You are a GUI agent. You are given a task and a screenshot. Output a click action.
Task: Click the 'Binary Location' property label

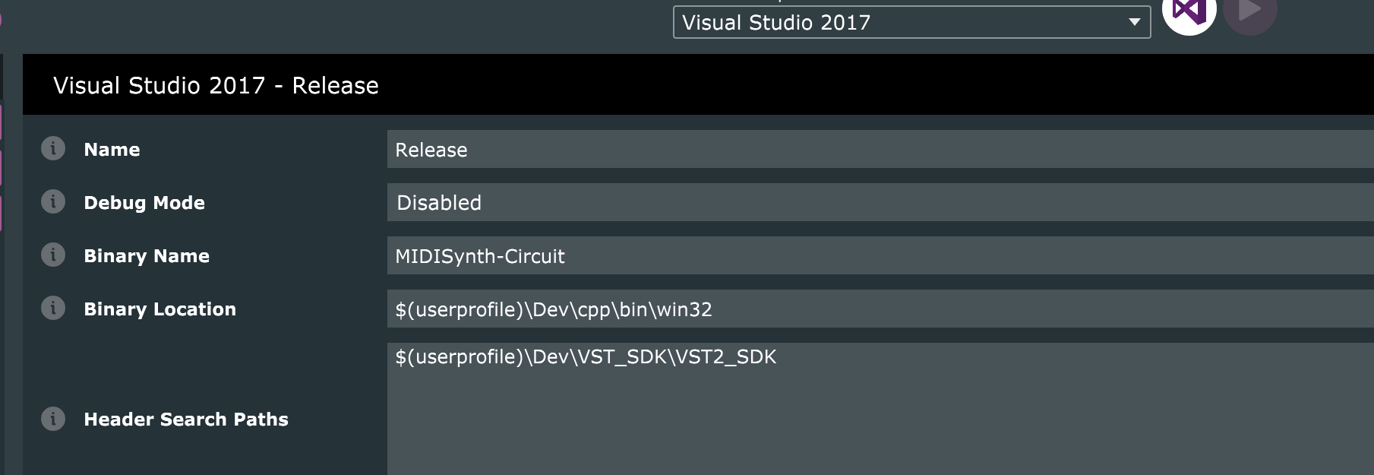pos(160,309)
